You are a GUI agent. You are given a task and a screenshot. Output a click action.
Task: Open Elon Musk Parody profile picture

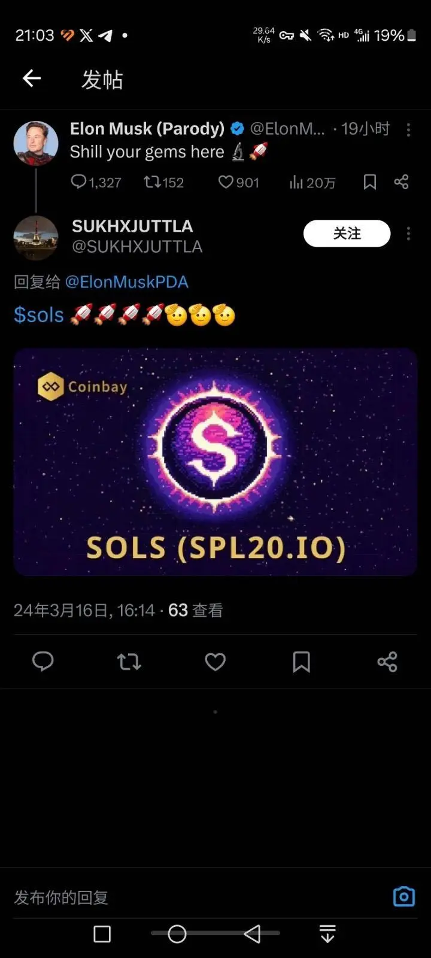[36, 143]
